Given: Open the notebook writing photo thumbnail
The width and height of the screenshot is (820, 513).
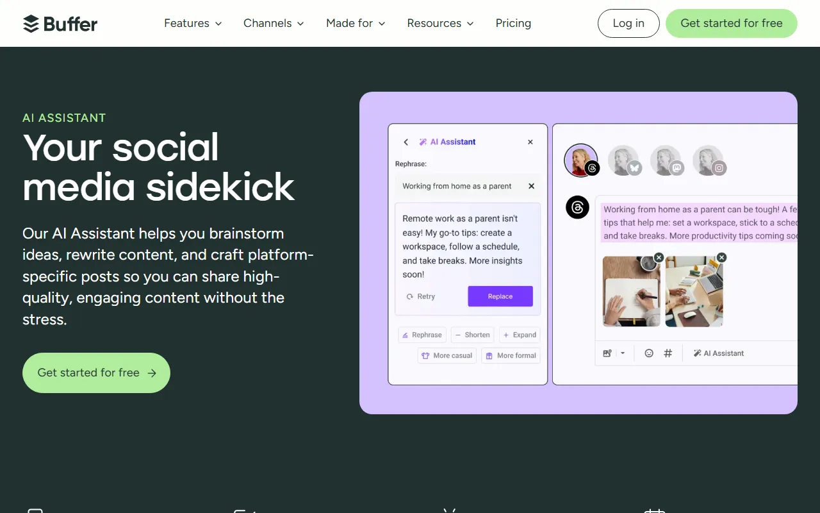Looking at the screenshot, I should pyautogui.click(x=631, y=292).
